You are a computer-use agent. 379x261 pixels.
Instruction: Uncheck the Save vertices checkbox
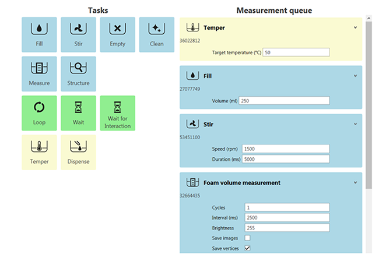coord(247,248)
